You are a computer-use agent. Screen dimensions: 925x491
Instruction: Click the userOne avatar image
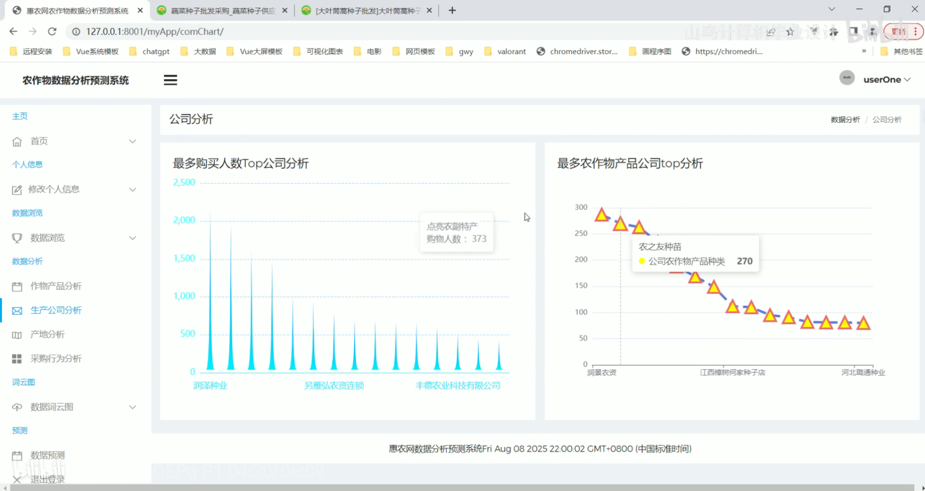pos(847,78)
